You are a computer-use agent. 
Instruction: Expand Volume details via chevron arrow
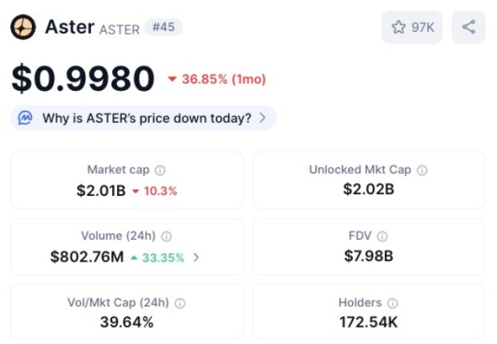coord(196,257)
